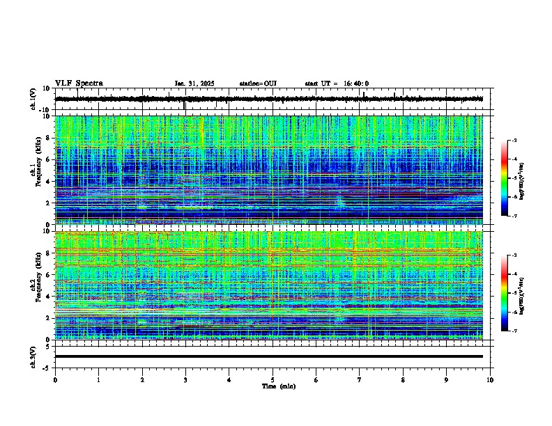Click the "Time (min)" axis label
The height and width of the screenshot is (426, 552).
279,386
